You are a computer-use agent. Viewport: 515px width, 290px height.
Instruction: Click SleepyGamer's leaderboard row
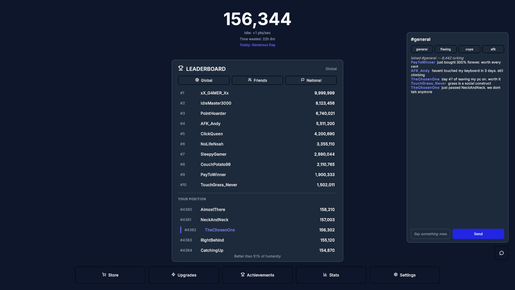coord(257,154)
